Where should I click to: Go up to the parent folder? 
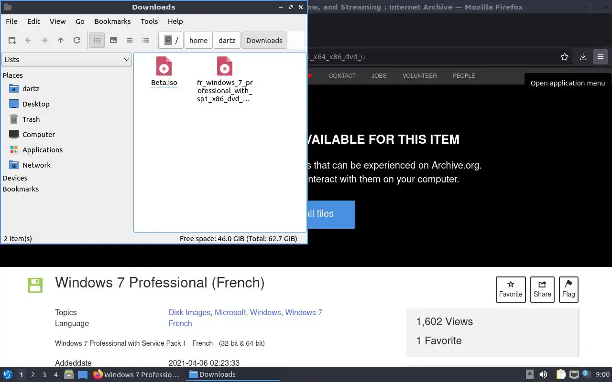coord(61,41)
